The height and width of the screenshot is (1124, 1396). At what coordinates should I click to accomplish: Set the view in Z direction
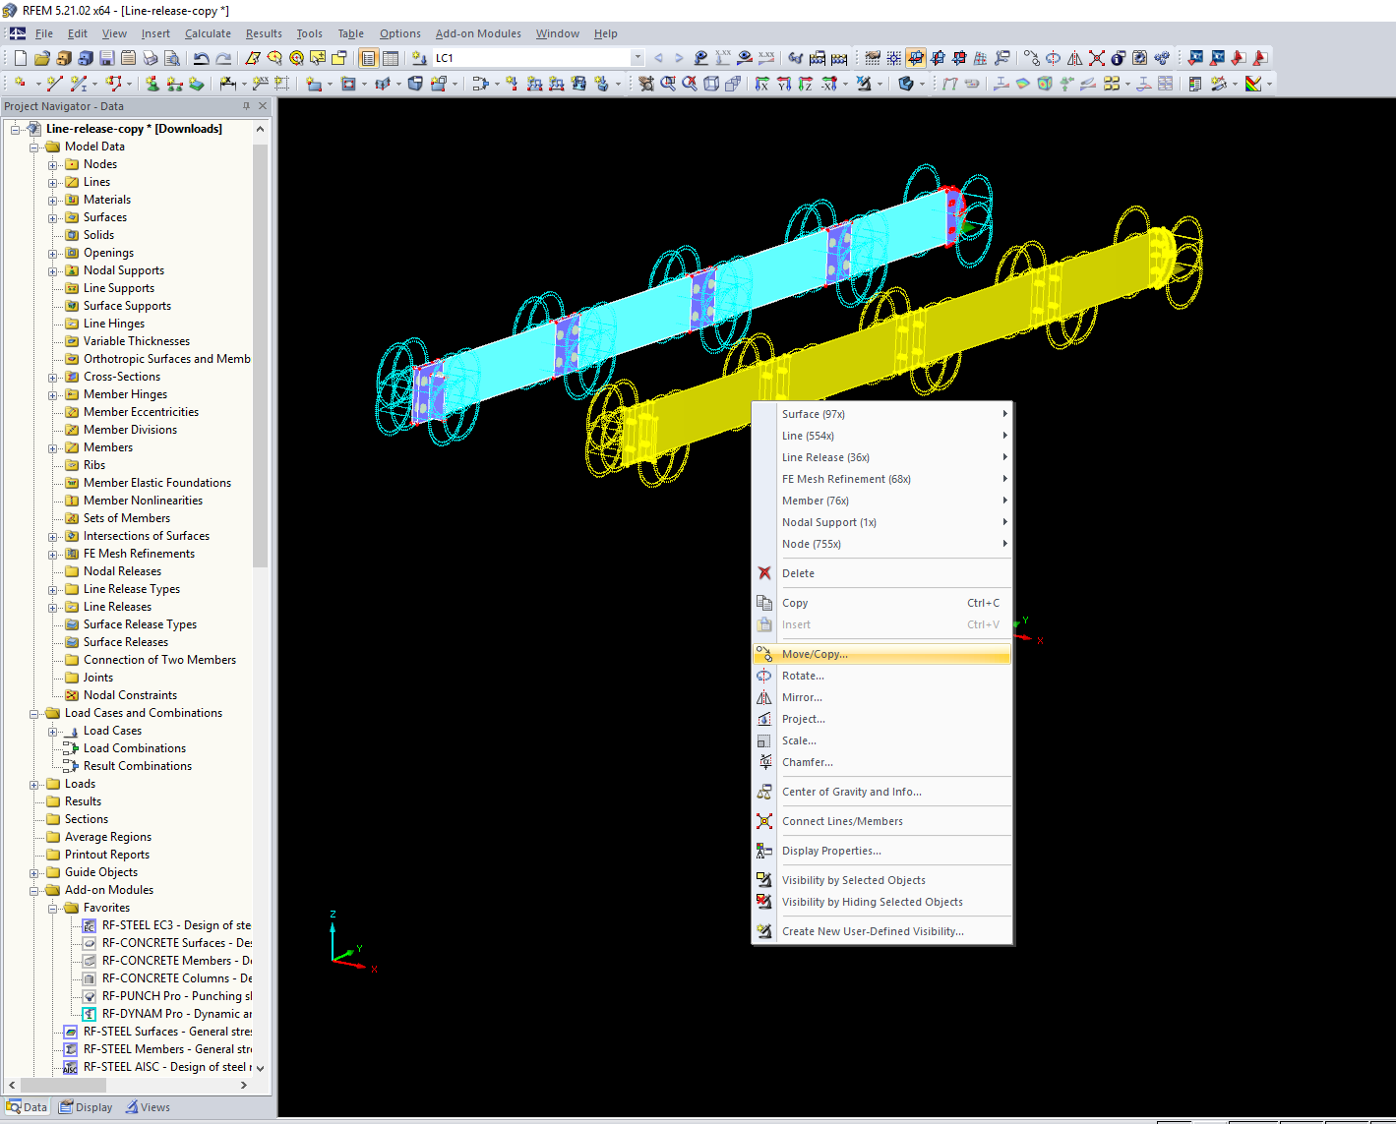(805, 84)
